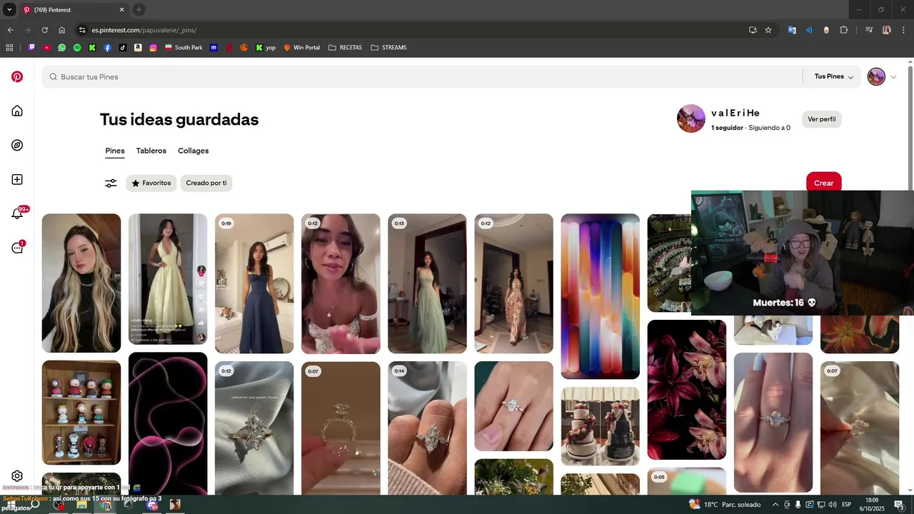This screenshot has height=514, width=914.
Task: Open Facebook bookmark
Action: (108, 48)
